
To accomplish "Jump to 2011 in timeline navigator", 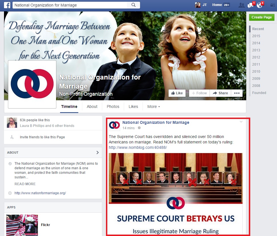I will 256,64.
